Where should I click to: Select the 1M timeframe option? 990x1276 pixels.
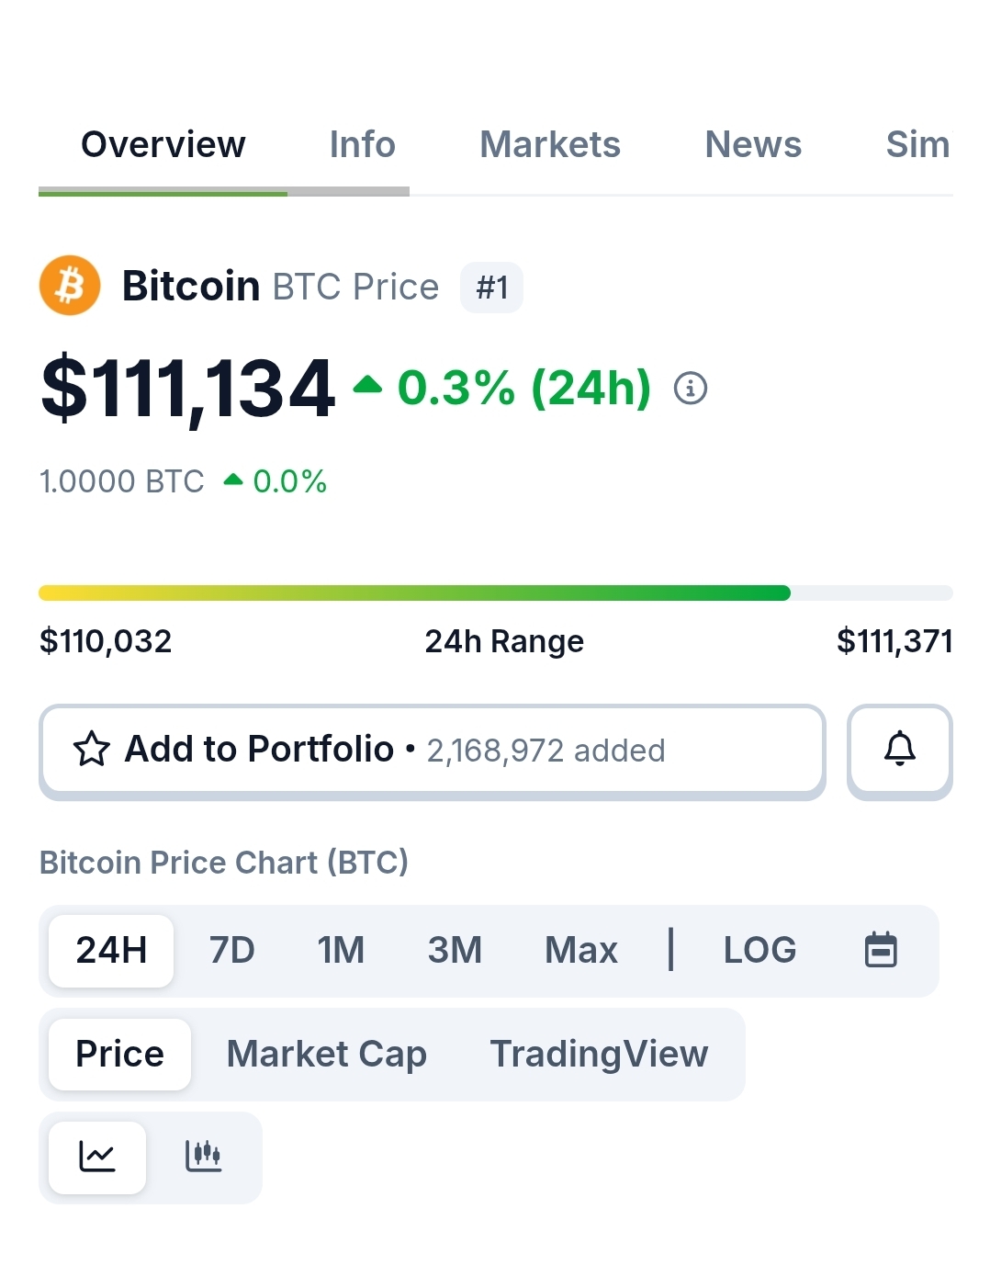341,950
